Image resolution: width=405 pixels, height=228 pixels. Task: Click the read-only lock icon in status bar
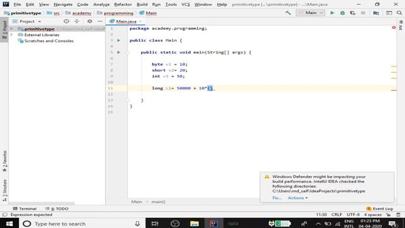click(388, 215)
